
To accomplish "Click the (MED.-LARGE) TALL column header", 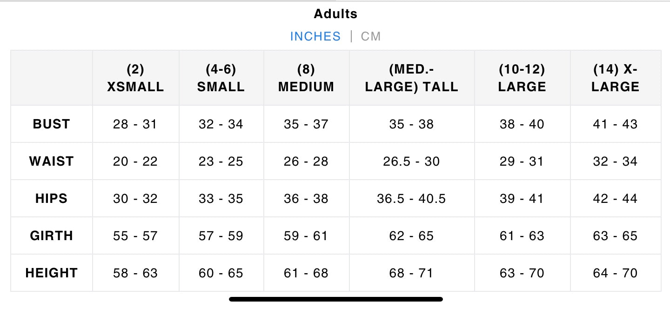I will 412,78.
